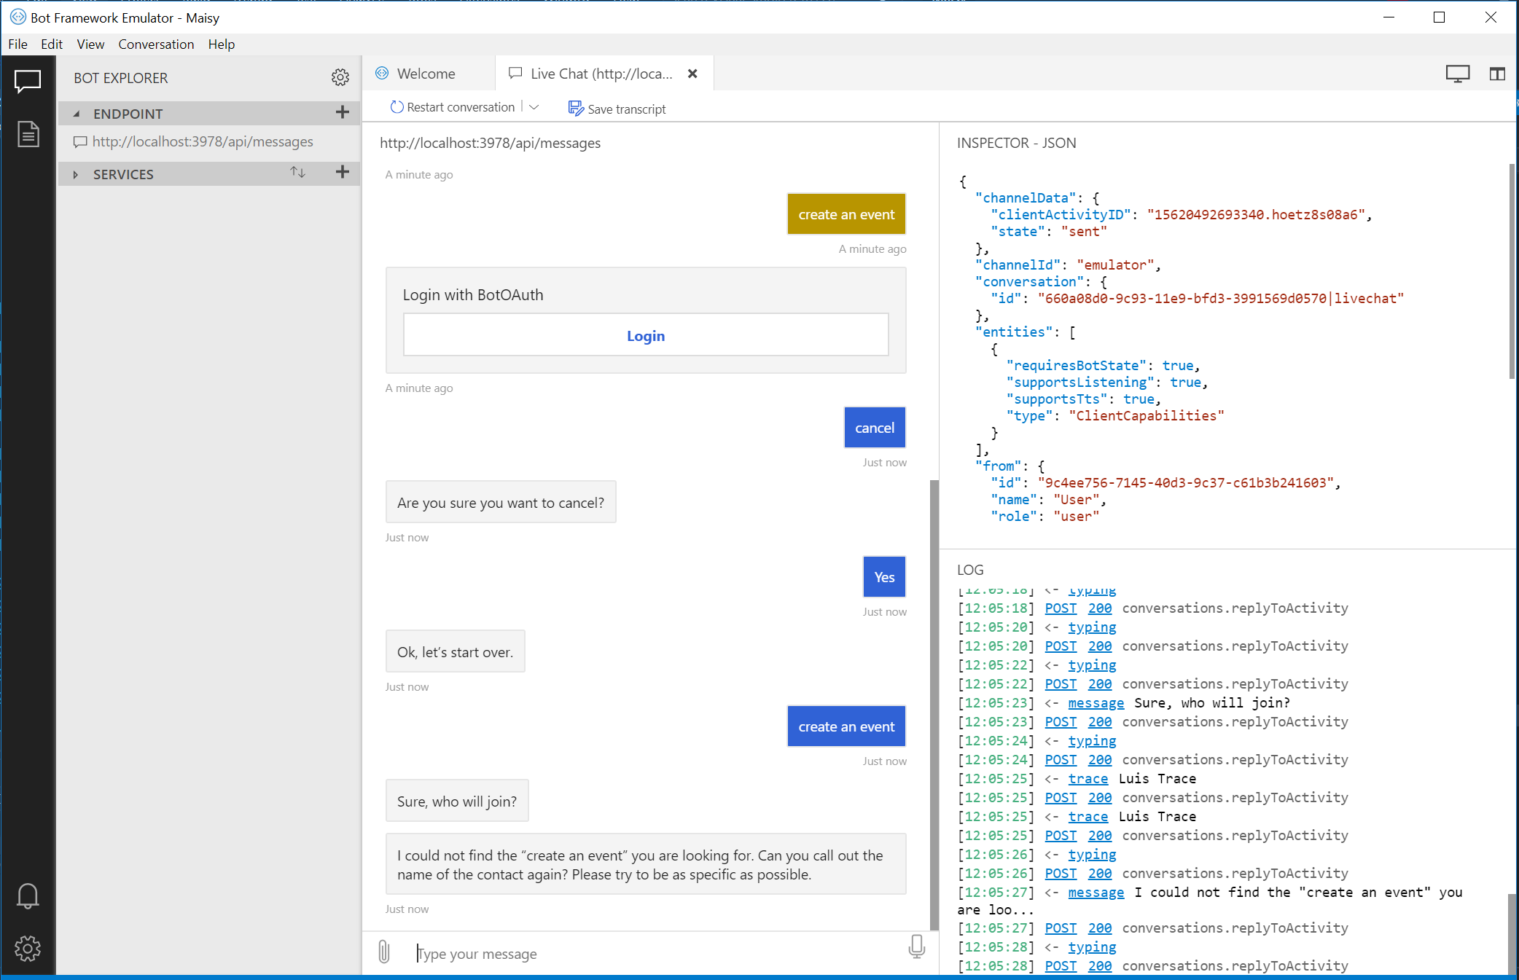Click the sort services icon

(297, 173)
